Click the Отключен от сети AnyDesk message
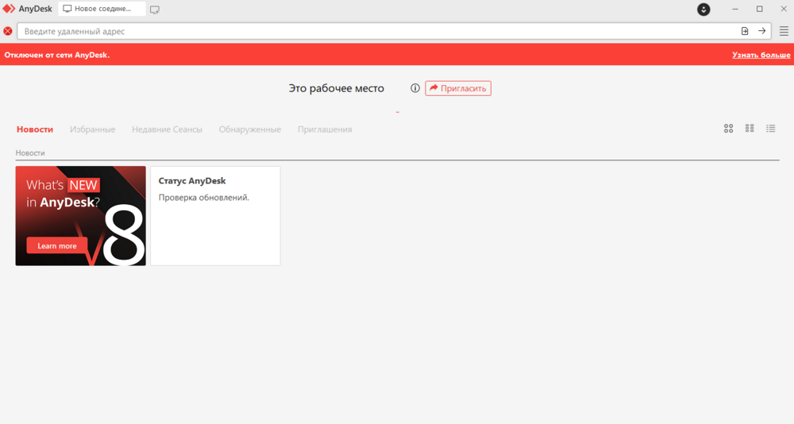 tap(56, 55)
